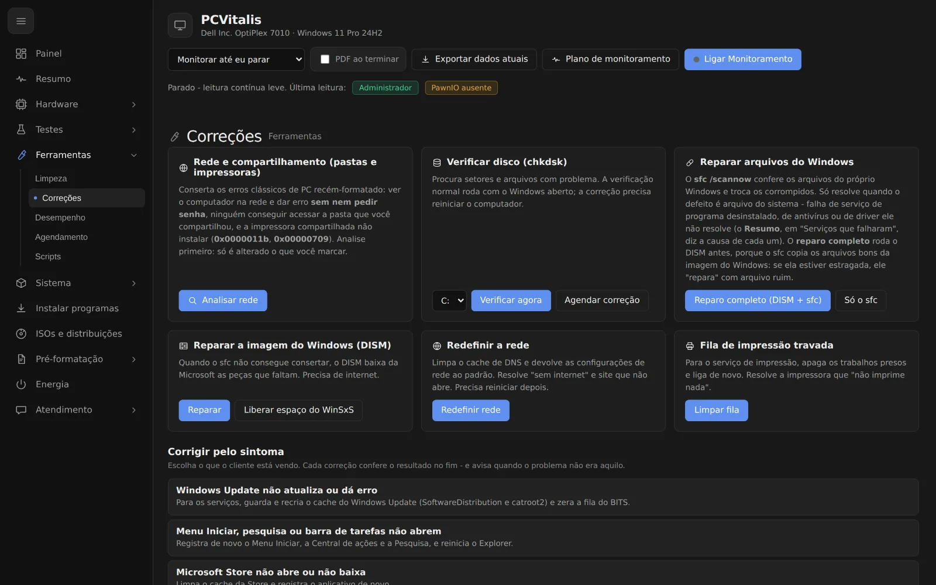The height and width of the screenshot is (585, 936).
Task: Click the disk icon beside Verificar disco
Action: pyautogui.click(x=437, y=163)
